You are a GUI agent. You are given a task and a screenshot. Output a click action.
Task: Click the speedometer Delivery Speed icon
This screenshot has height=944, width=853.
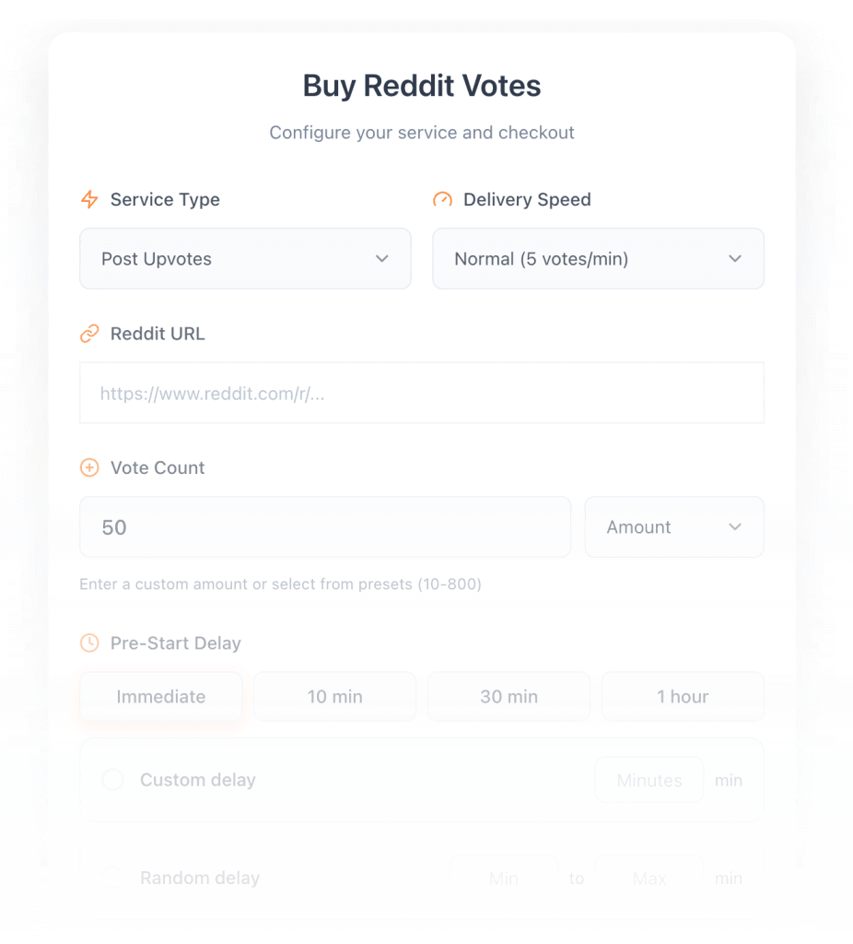[443, 200]
